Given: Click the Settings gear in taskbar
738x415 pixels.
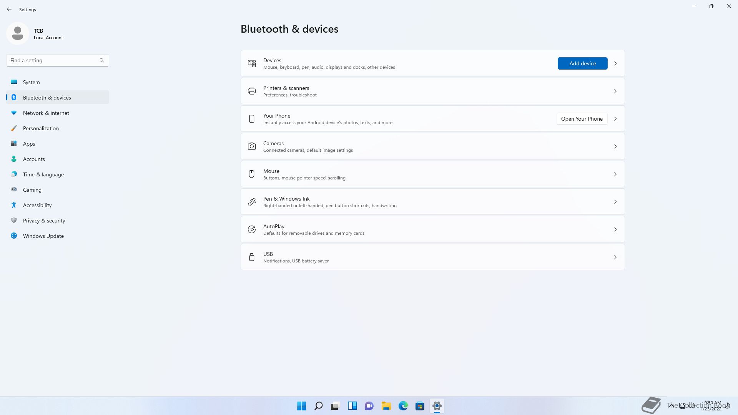Looking at the screenshot, I should pos(437,406).
